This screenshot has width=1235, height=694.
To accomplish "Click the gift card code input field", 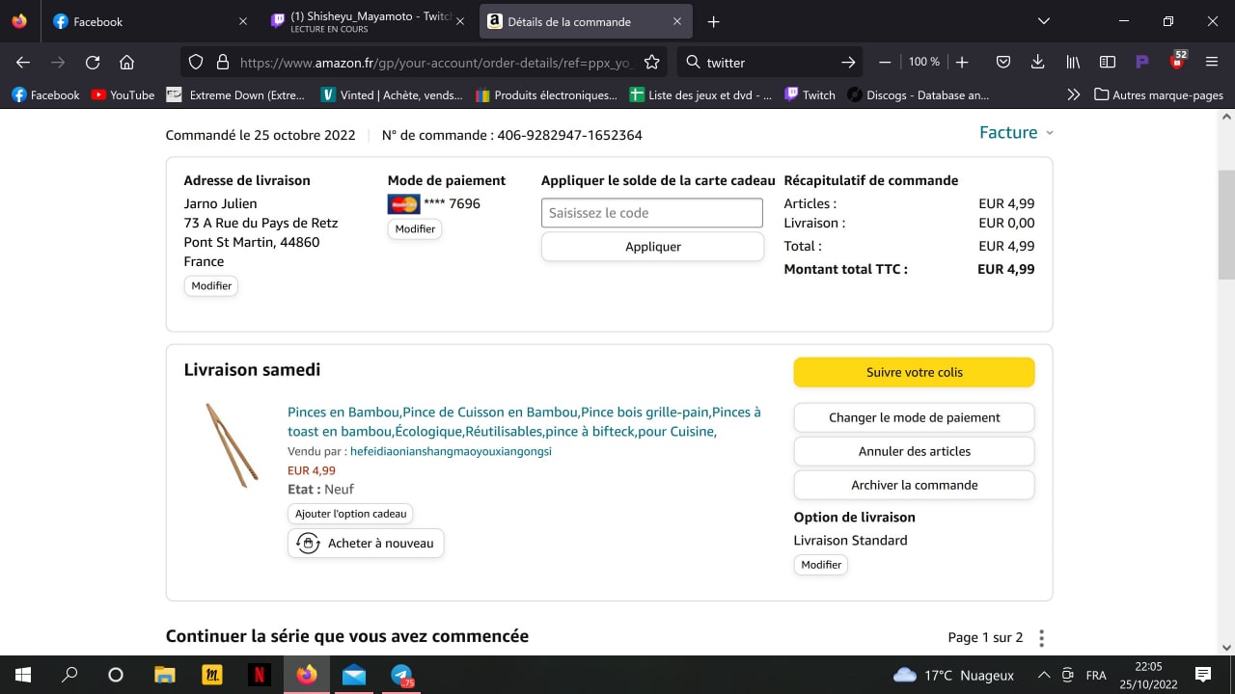I will (651, 213).
